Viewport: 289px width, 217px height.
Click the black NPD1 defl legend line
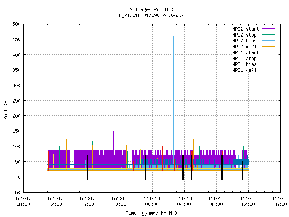(x=269, y=70)
